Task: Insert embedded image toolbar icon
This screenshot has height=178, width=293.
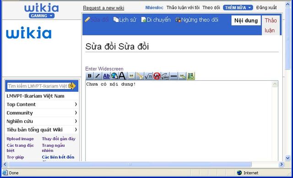Action: [131, 76]
